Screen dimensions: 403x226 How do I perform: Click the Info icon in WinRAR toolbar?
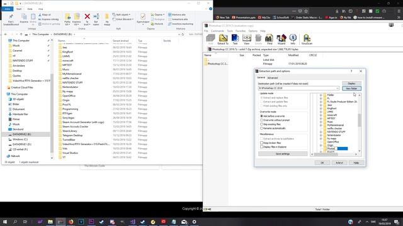coord(293,39)
